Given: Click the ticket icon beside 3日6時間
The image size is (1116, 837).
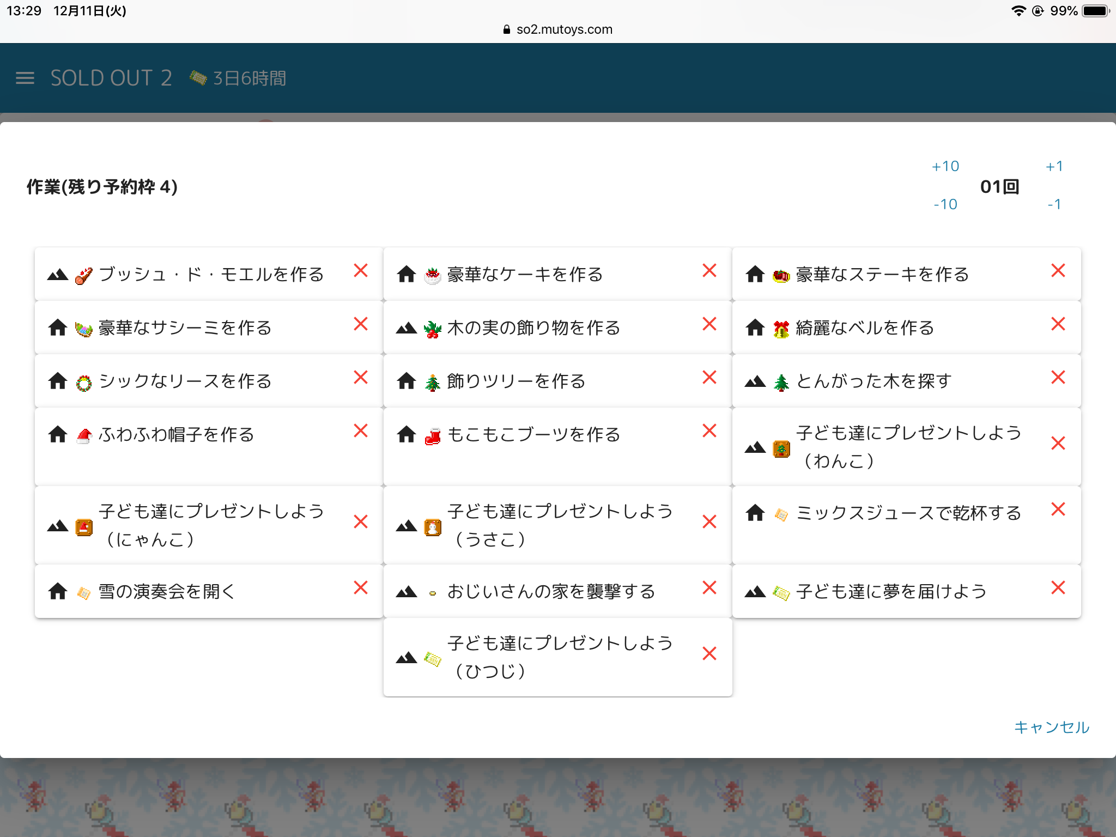Looking at the screenshot, I should 198,78.
